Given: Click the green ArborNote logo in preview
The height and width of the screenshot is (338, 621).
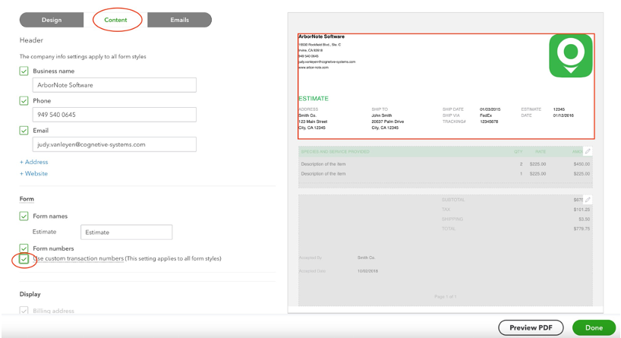Looking at the screenshot, I should tap(571, 55).
